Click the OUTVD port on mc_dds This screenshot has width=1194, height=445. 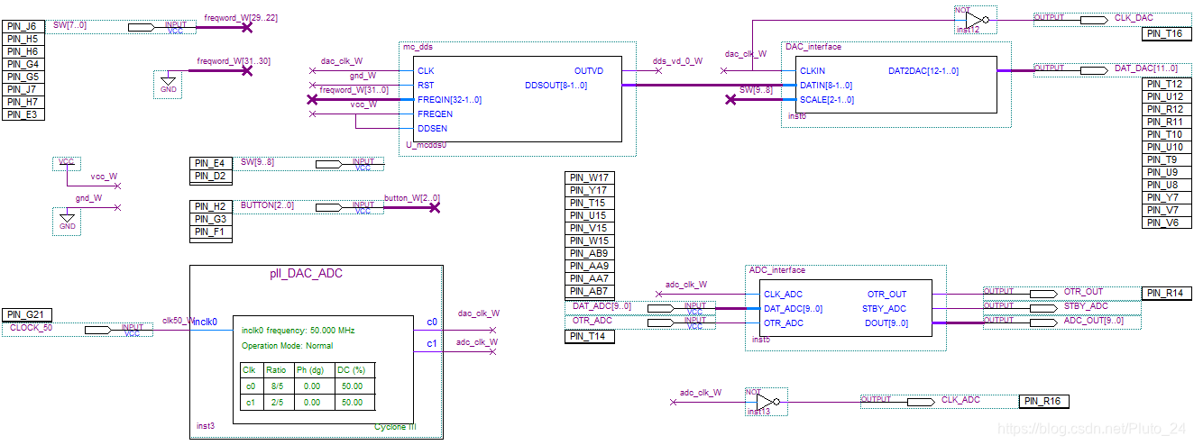tap(589, 71)
